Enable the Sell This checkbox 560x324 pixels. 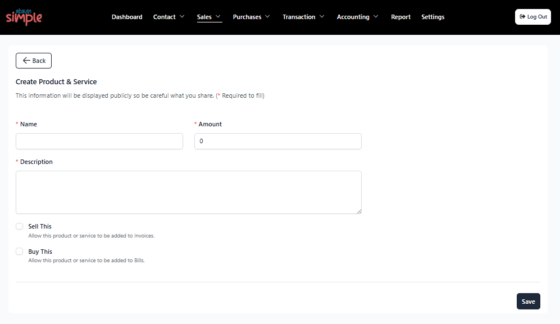[x=19, y=226]
